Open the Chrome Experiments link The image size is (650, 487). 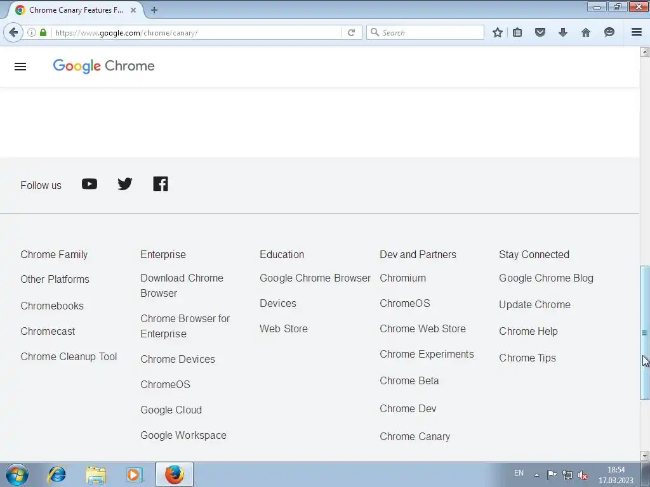click(x=427, y=354)
